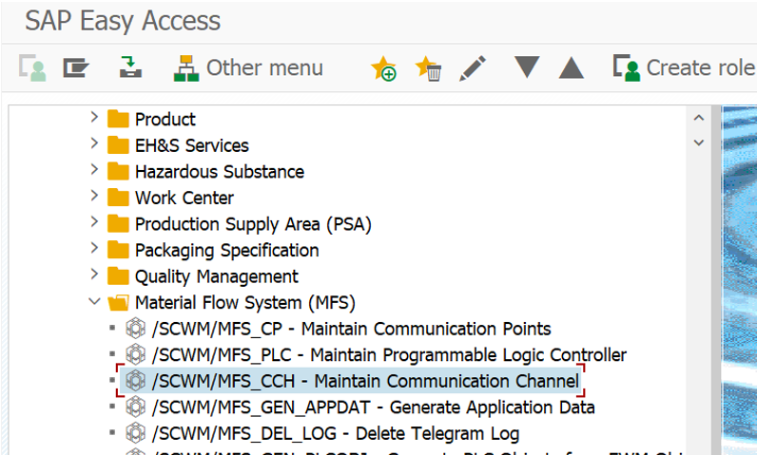
Task: Click the tree scroll down arrow
Action: click(x=699, y=142)
